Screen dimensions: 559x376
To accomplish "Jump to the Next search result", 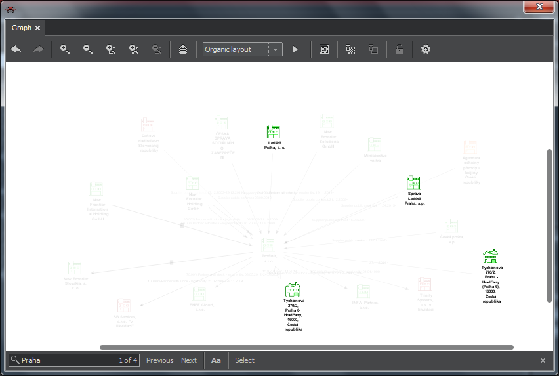I will click(189, 360).
